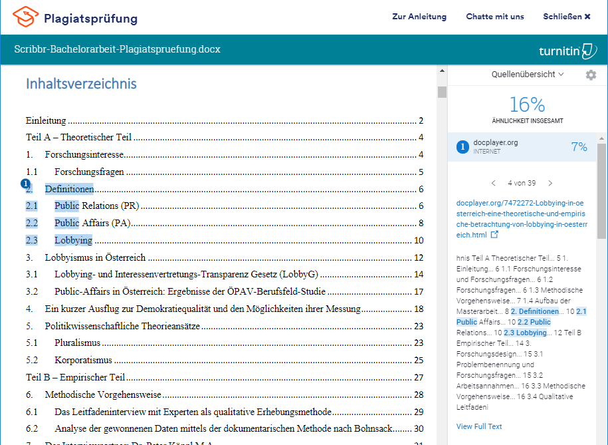
Task: Click the Forschungsfragen entry 1.1
Action: click(225, 172)
